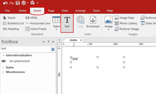Image resolution: width=156 pixels, height=94 pixels.
Task: Select the index page tab
Action: [73, 40]
